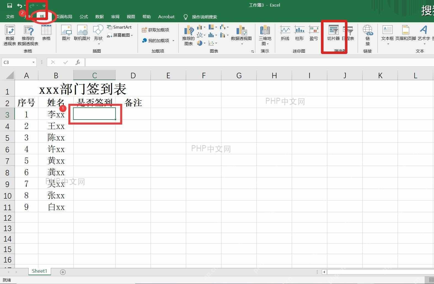
Task: Insert a Win/Loss sparkline (盈亏)
Action: point(314,33)
